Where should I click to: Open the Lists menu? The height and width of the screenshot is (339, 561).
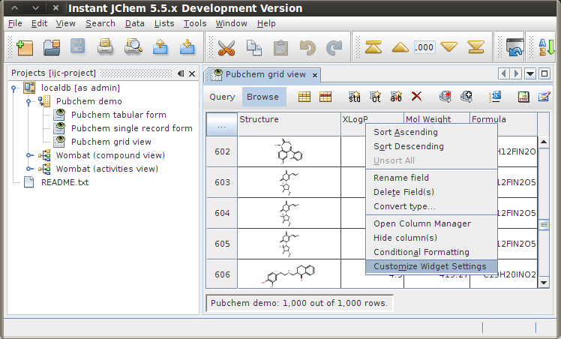pyautogui.click(x=164, y=23)
